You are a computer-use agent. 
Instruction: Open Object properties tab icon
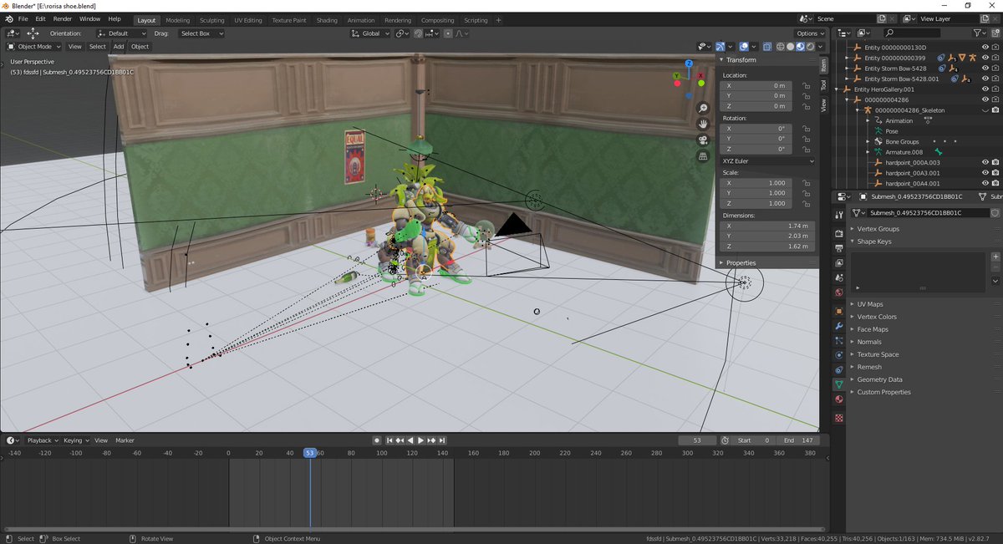839,311
